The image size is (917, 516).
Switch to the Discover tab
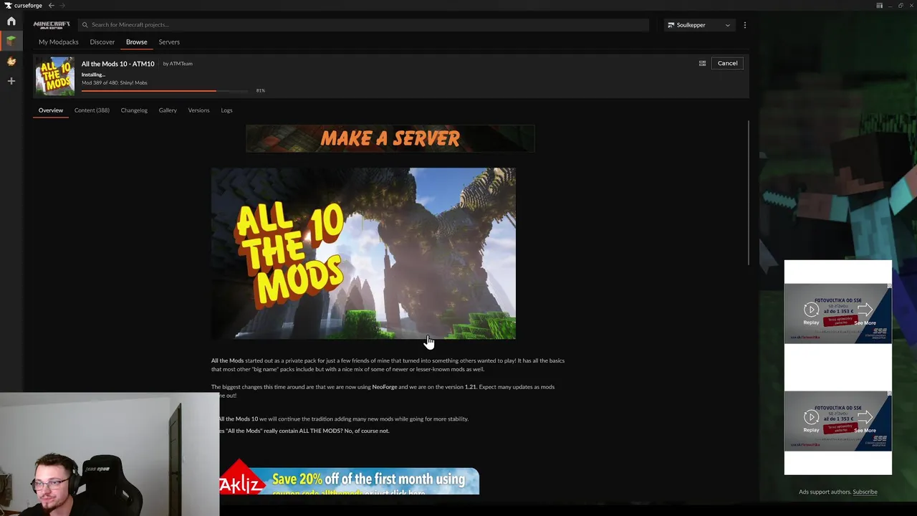click(102, 42)
